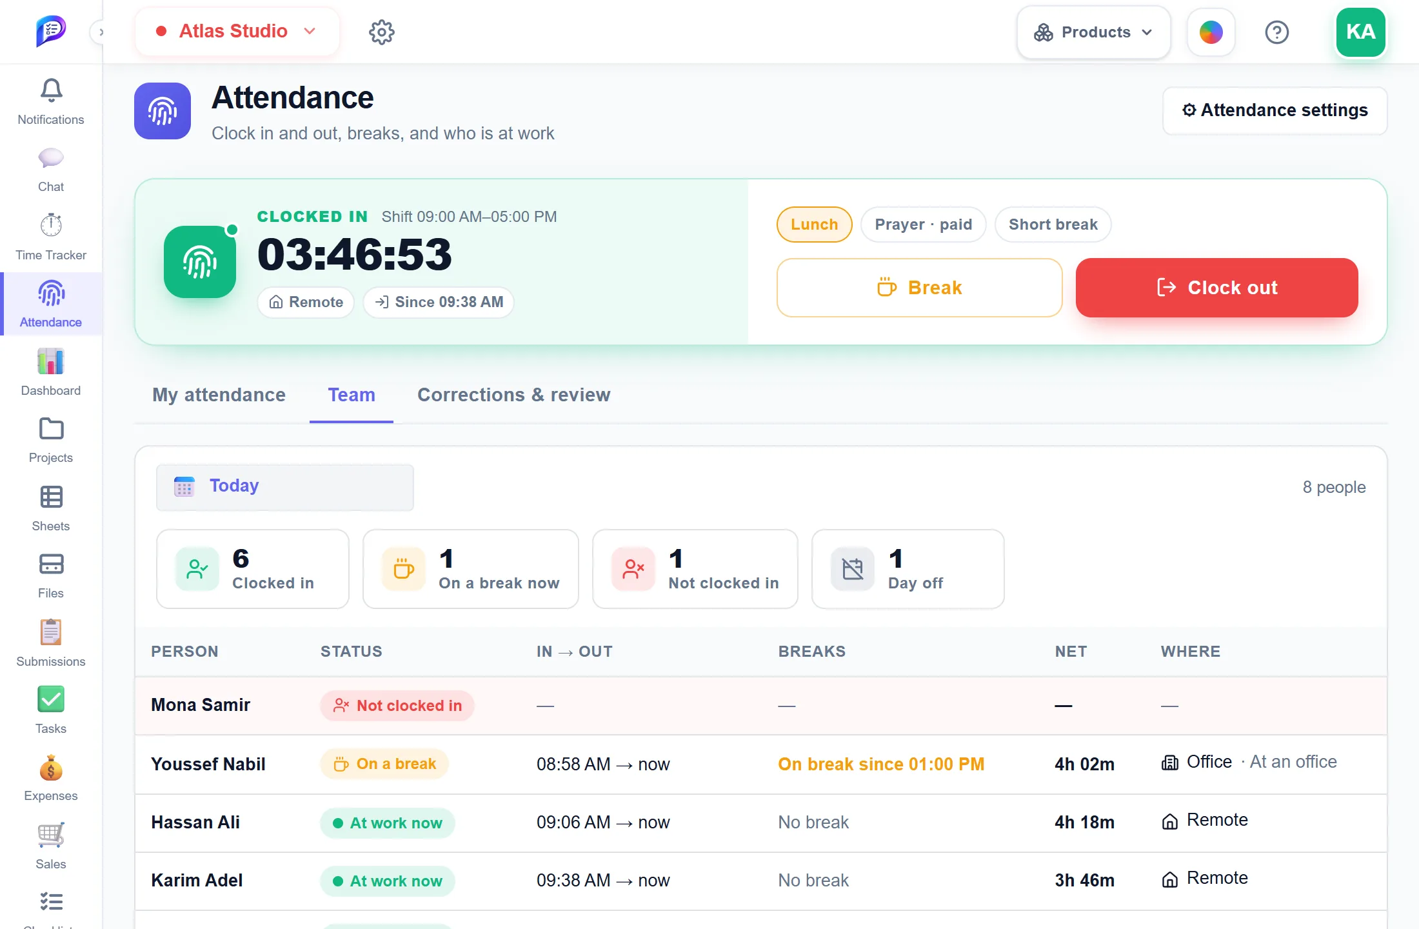Image resolution: width=1419 pixels, height=929 pixels.
Task: Click the red Clock out button
Action: click(1216, 288)
